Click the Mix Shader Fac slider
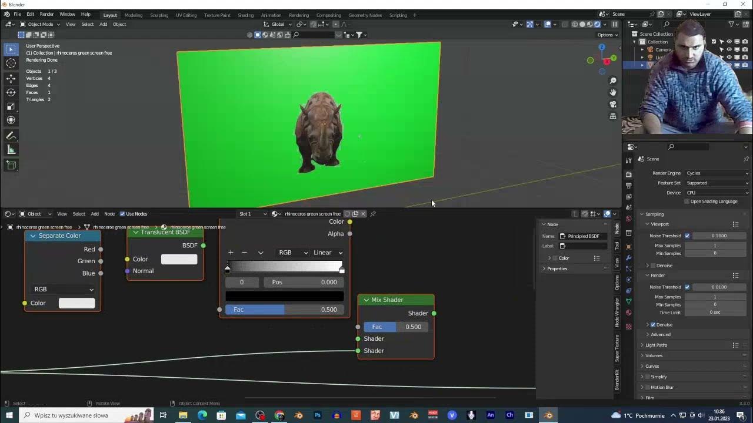 396,327
